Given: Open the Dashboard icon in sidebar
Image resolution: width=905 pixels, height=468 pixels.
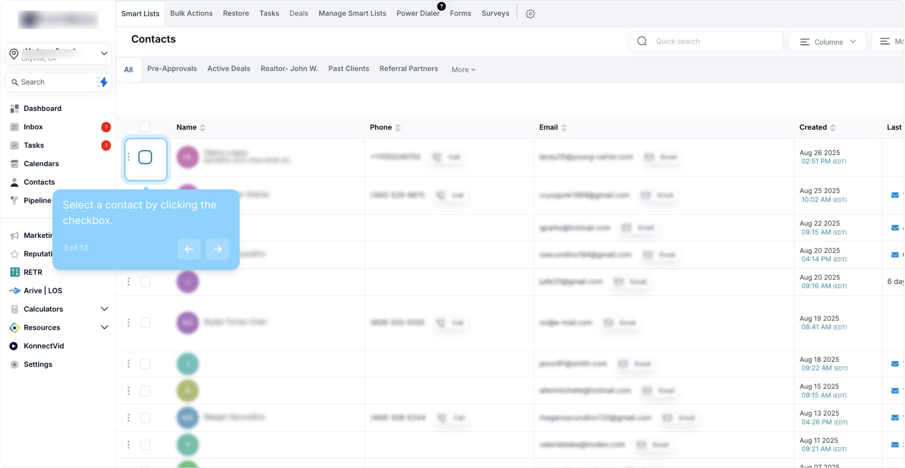Looking at the screenshot, I should (14, 108).
